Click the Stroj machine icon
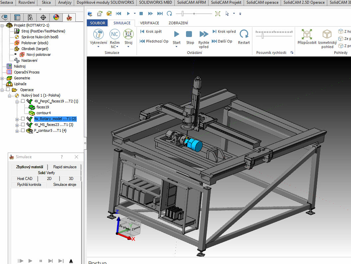Screen dimensions: 351x264 click(128, 34)
